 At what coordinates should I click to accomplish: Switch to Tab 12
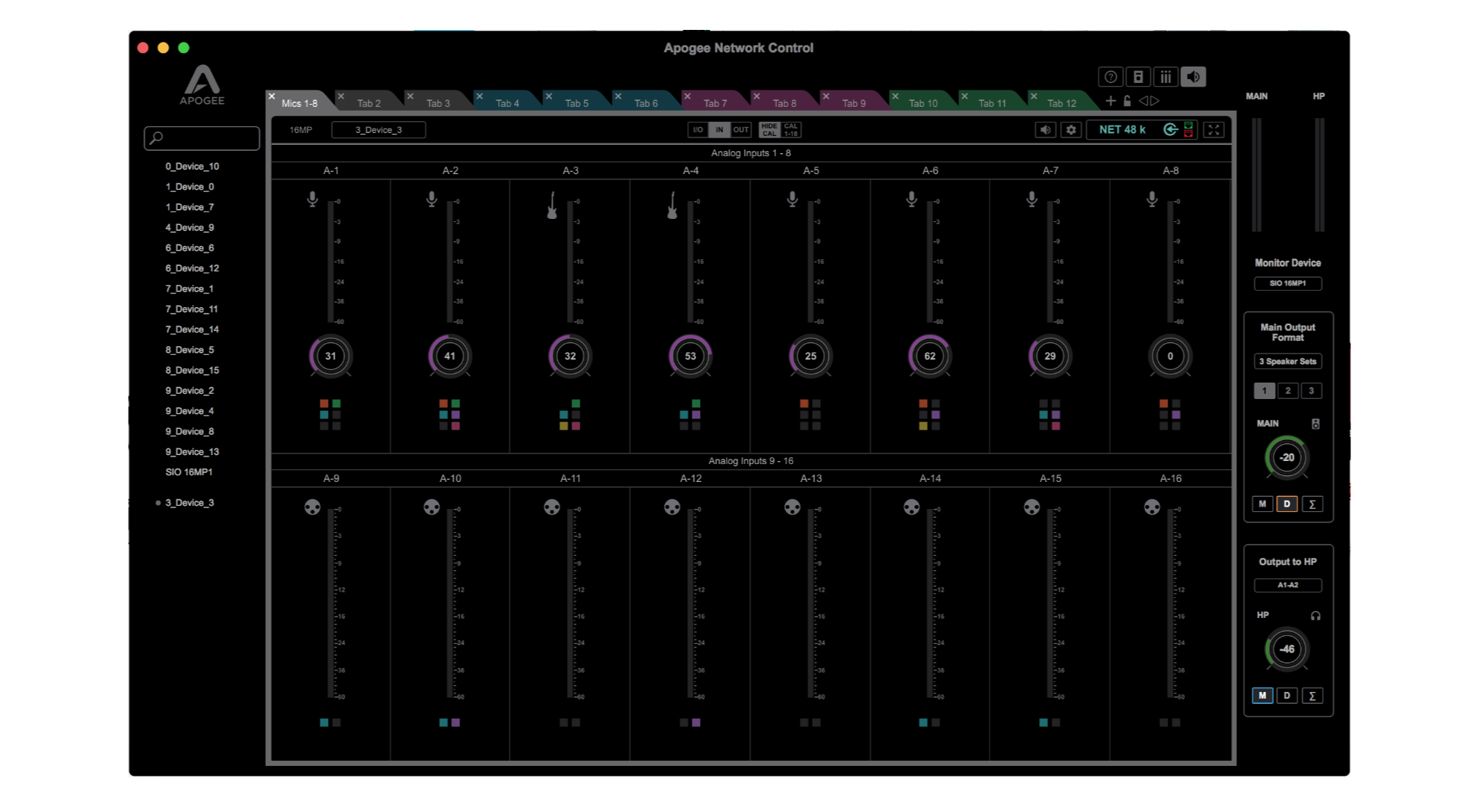pyautogui.click(x=1061, y=103)
